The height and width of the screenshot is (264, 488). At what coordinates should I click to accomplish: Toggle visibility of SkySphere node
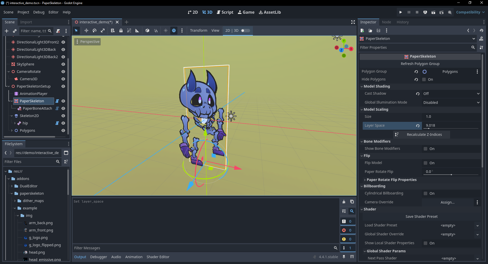(x=63, y=64)
